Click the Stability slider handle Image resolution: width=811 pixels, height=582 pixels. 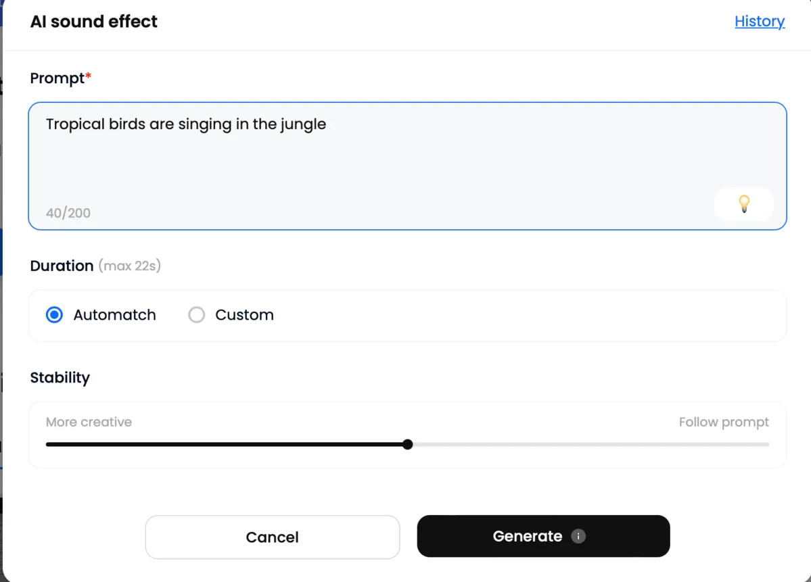407,444
